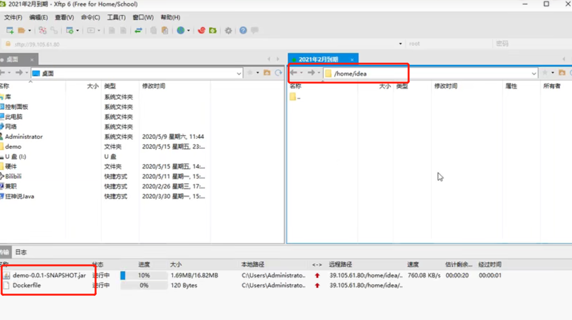The image size is (572, 320).
Task: Click the 10% progress bar of jar transfer
Action: tap(144, 276)
